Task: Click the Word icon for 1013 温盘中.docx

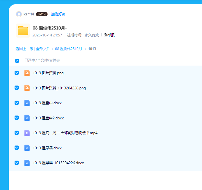Action: [x=27, y=103]
